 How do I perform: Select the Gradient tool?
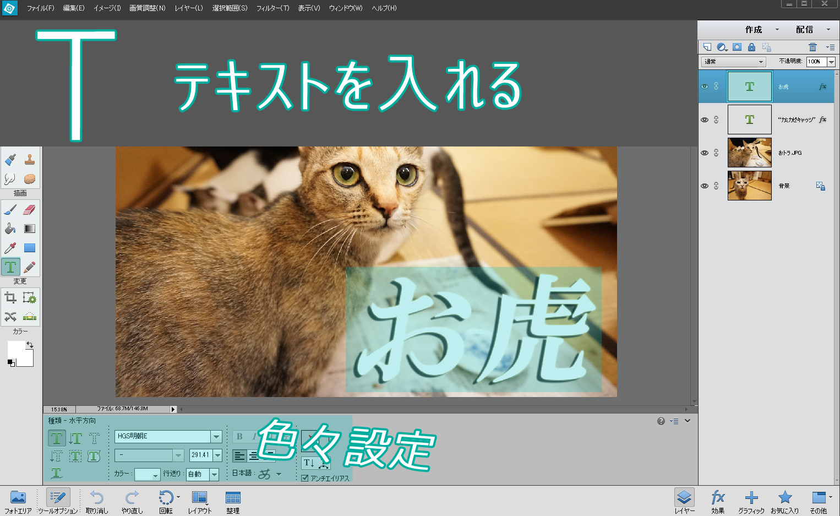click(30, 229)
